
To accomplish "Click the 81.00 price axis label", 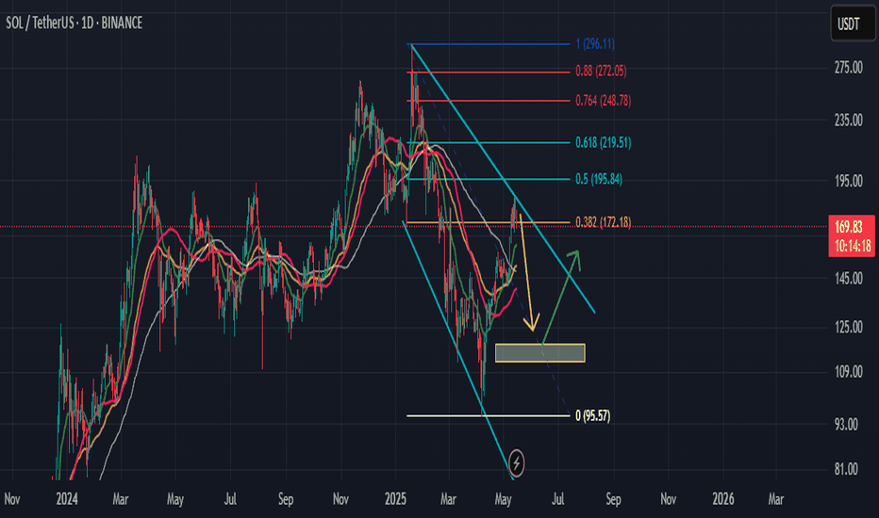I will (x=846, y=469).
